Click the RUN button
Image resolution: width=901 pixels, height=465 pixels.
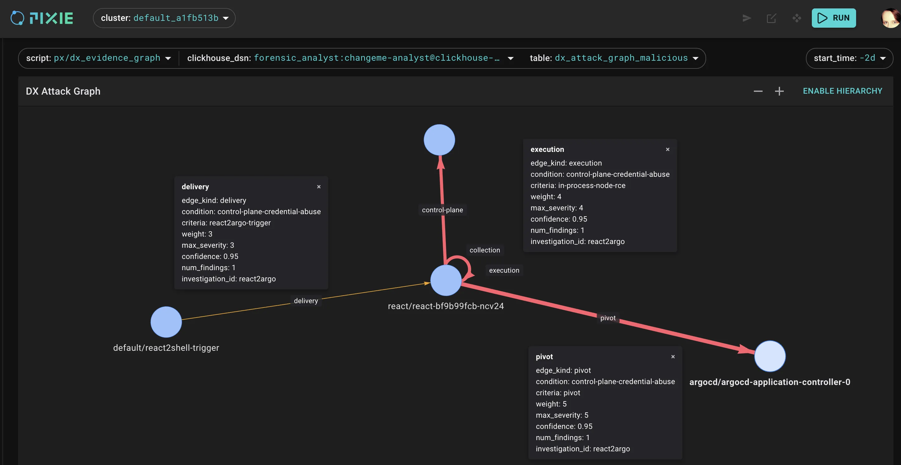[x=833, y=18]
